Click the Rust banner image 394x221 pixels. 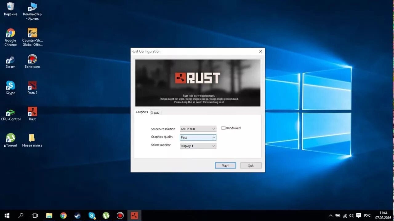click(x=198, y=83)
